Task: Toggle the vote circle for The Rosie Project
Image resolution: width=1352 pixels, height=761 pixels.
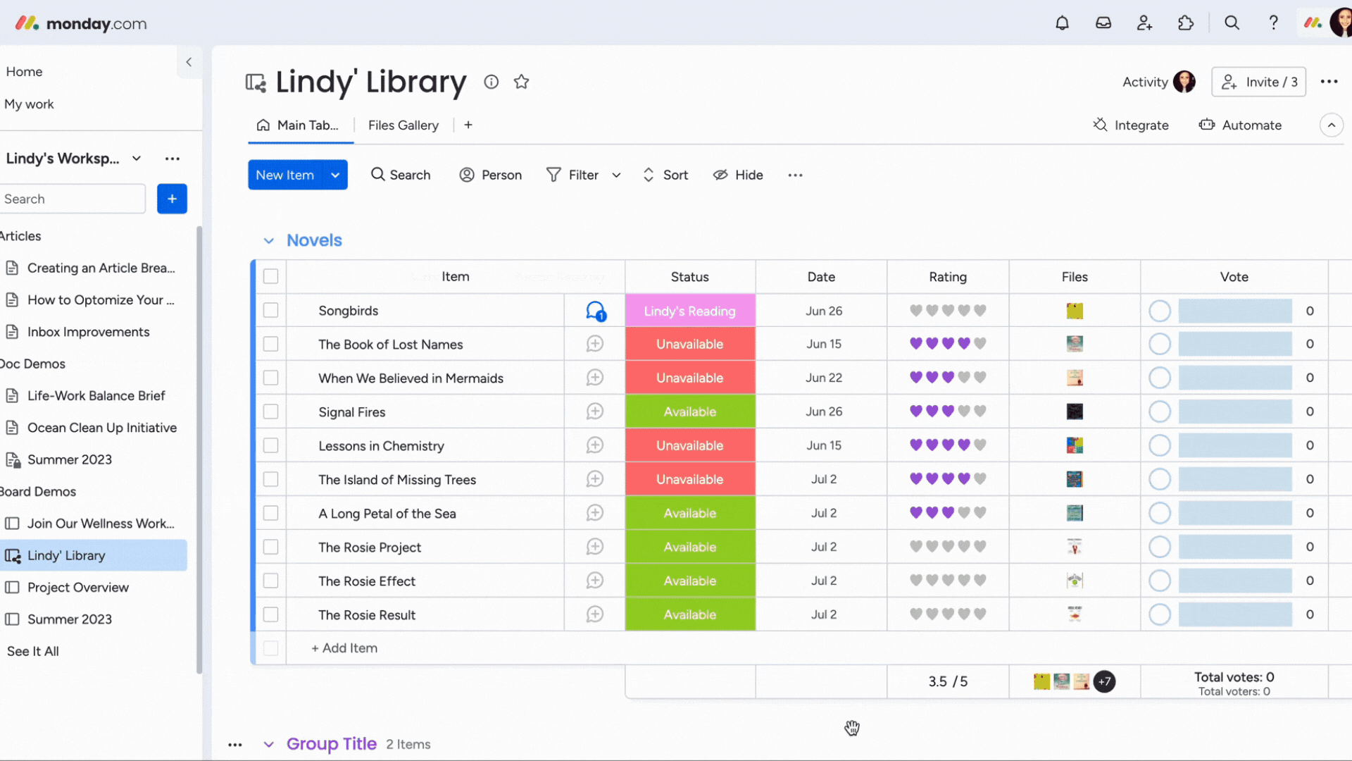Action: tap(1159, 547)
